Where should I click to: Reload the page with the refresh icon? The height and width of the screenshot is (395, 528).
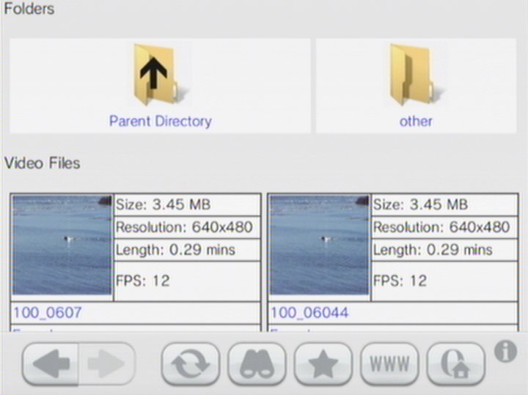pyautogui.click(x=190, y=364)
